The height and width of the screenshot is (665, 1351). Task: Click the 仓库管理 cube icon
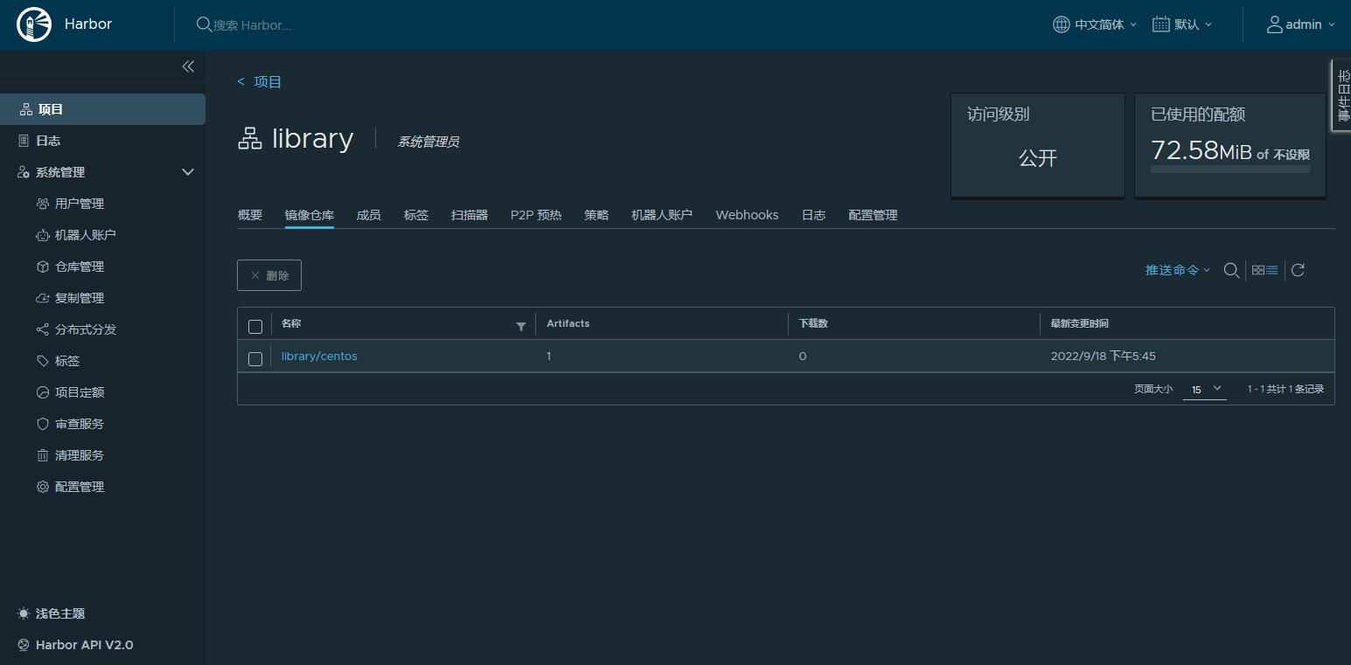pos(43,267)
